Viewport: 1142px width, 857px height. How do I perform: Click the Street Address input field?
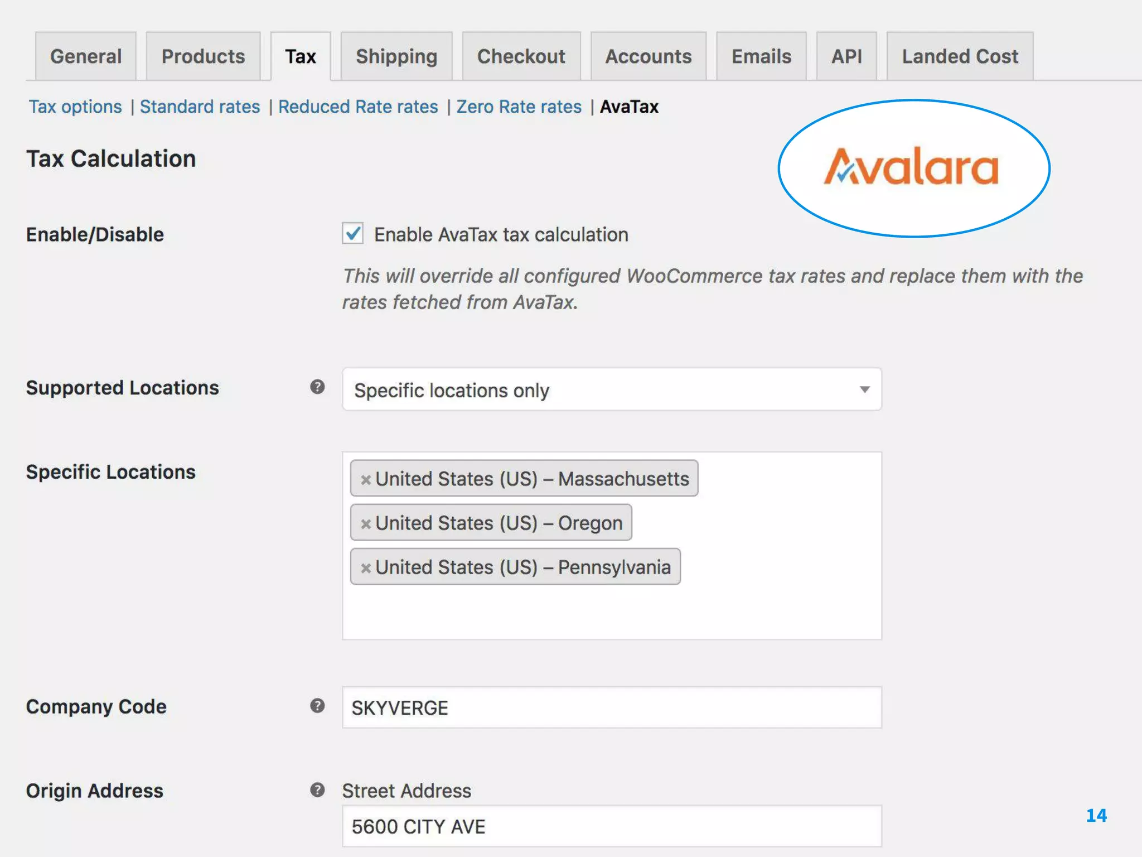click(x=611, y=826)
